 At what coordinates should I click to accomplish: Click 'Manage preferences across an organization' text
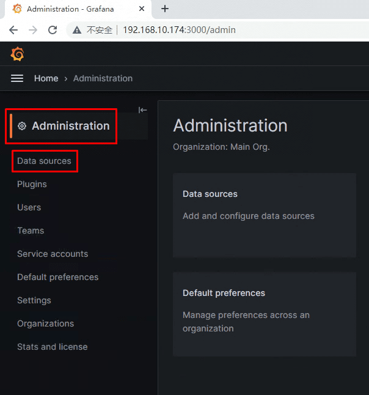tap(246, 322)
